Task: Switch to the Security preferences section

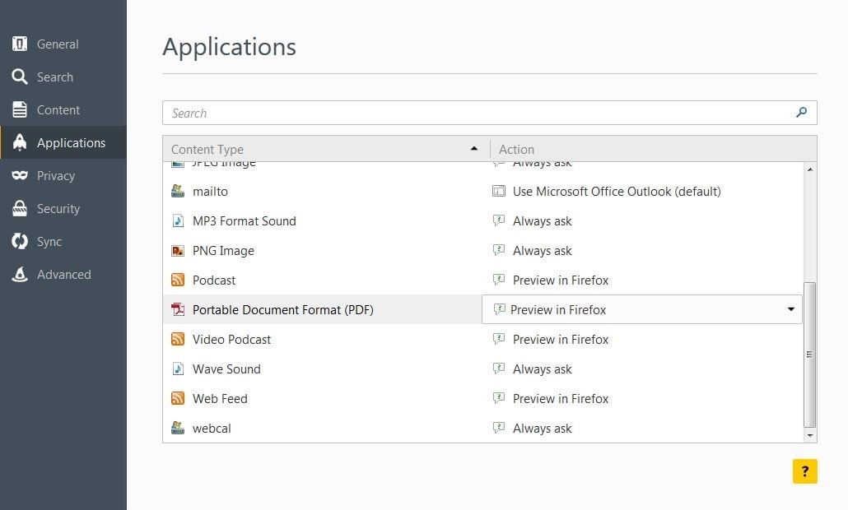Action: click(x=63, y=209)
